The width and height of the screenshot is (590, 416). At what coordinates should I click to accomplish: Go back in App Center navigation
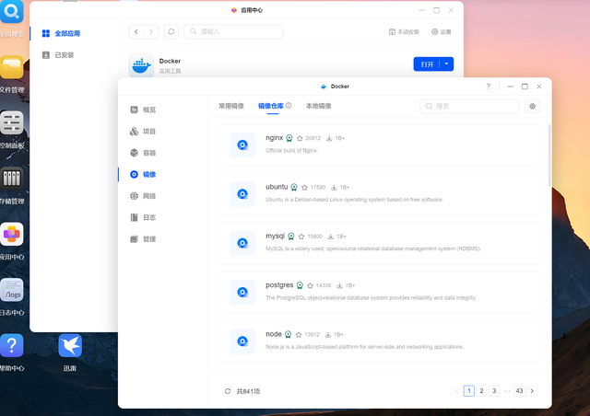136,31
